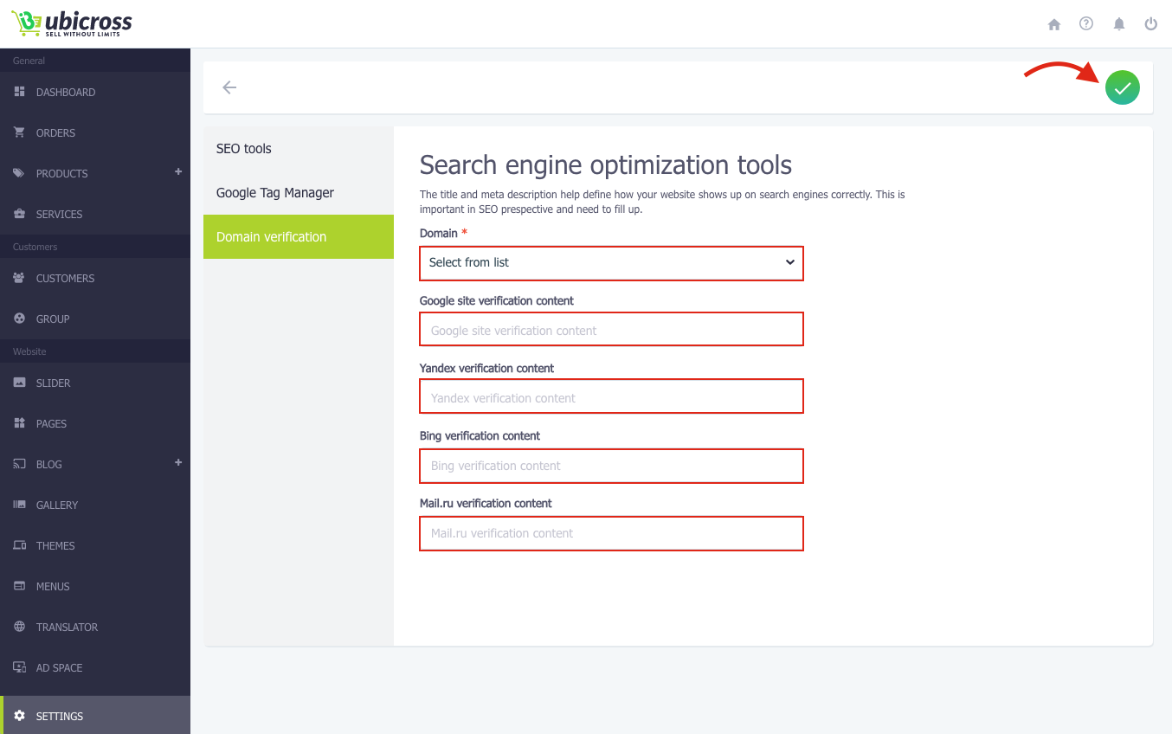The height and width of the screenshot is (734, 1172).
Task: Click the Products tag icon
Action: point(19,173)
